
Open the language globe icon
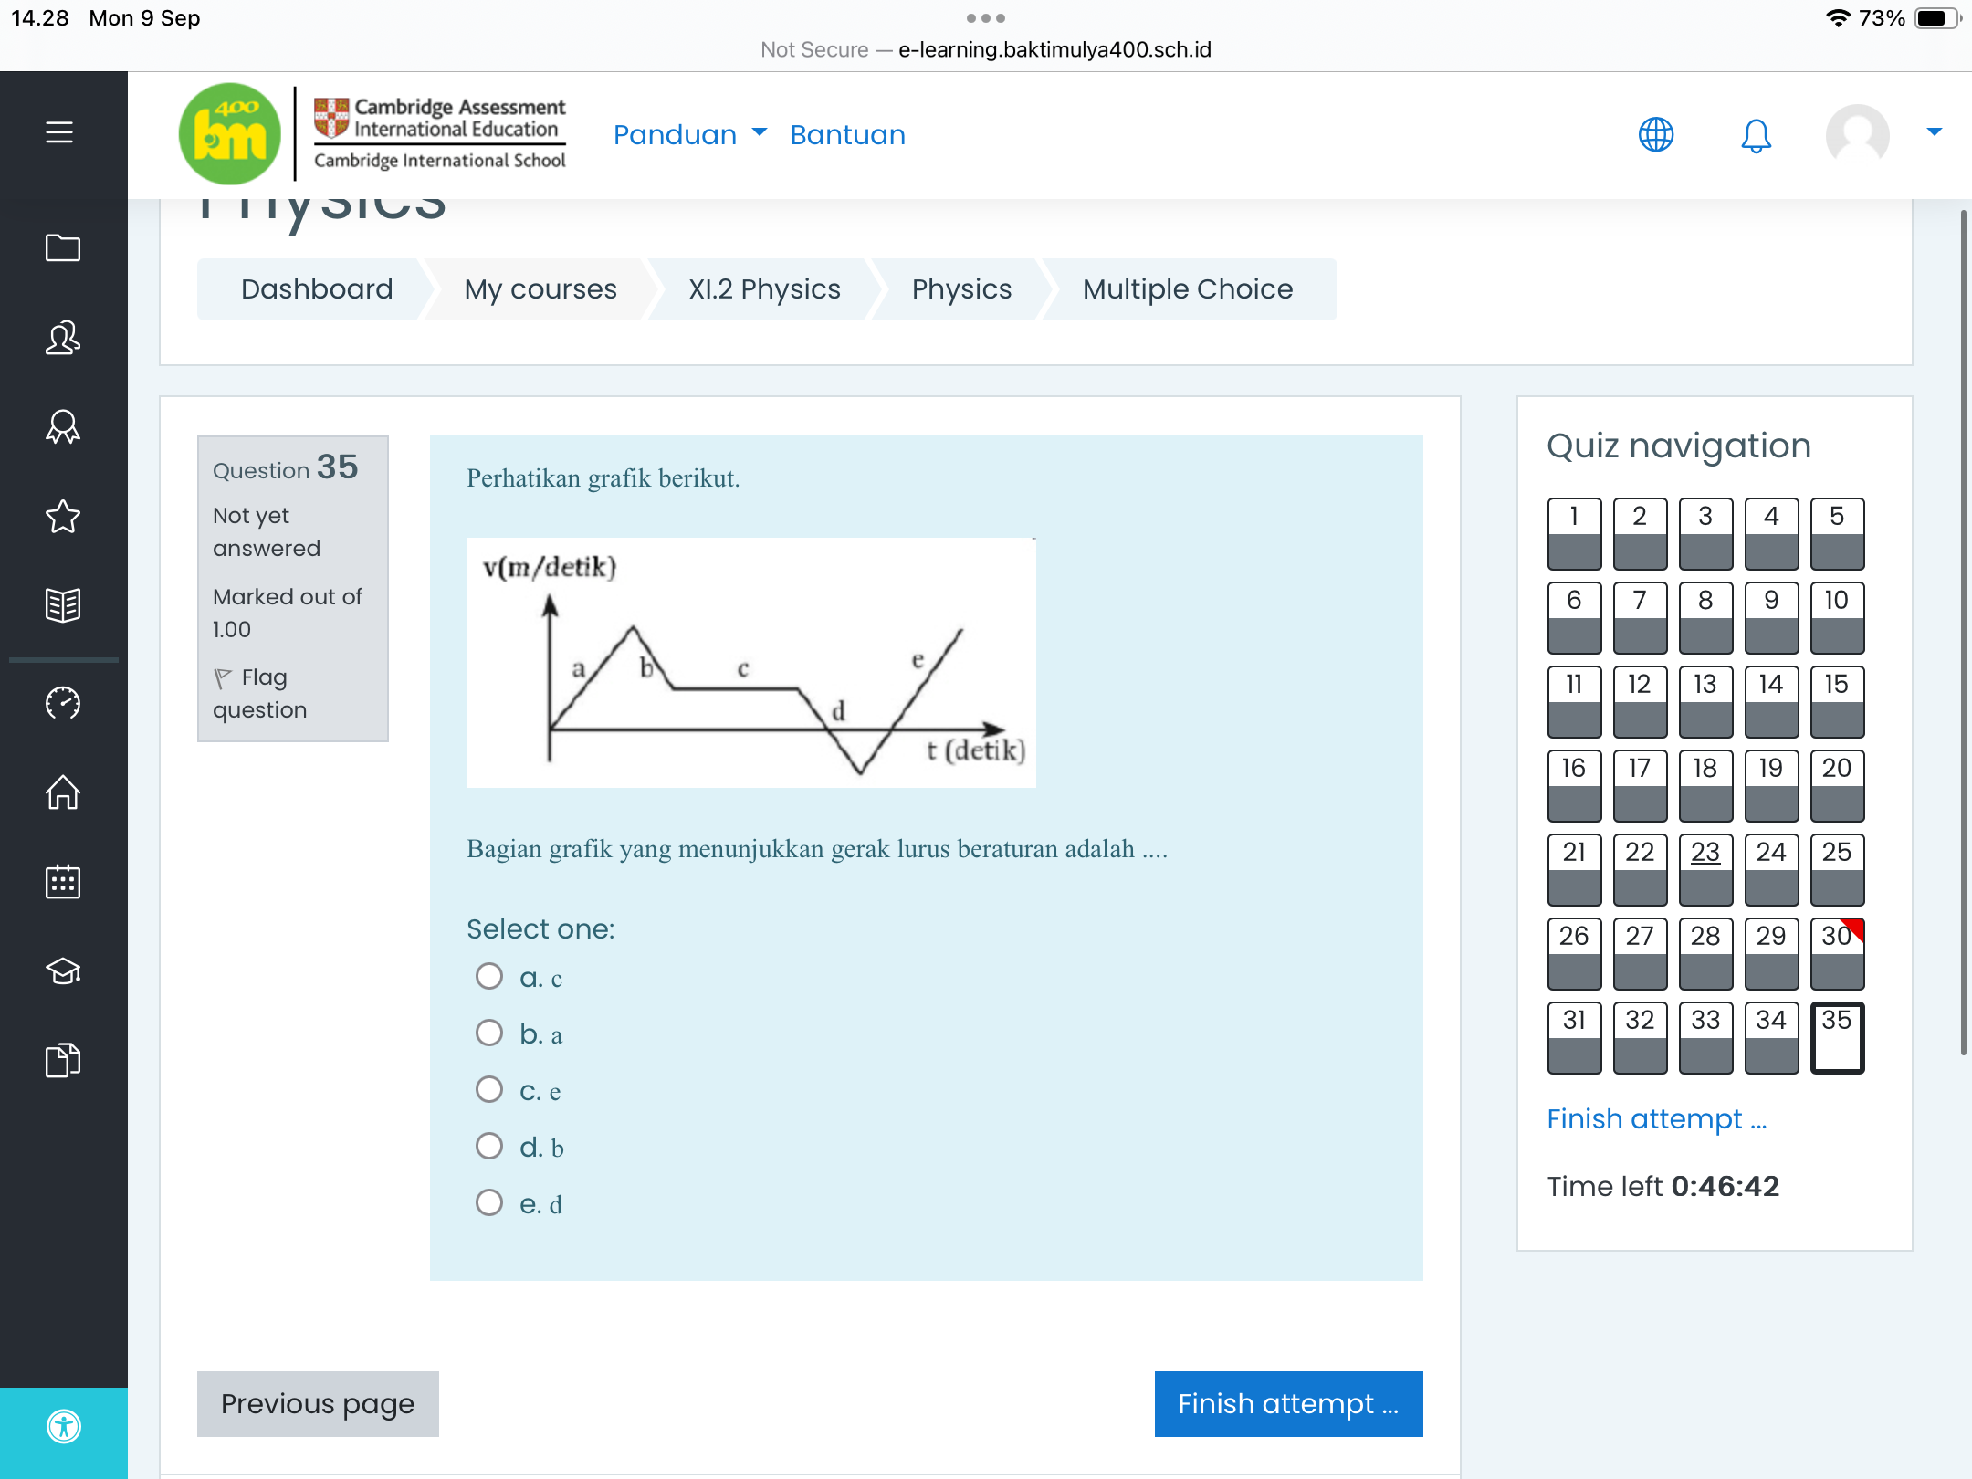coord(1655,135)
